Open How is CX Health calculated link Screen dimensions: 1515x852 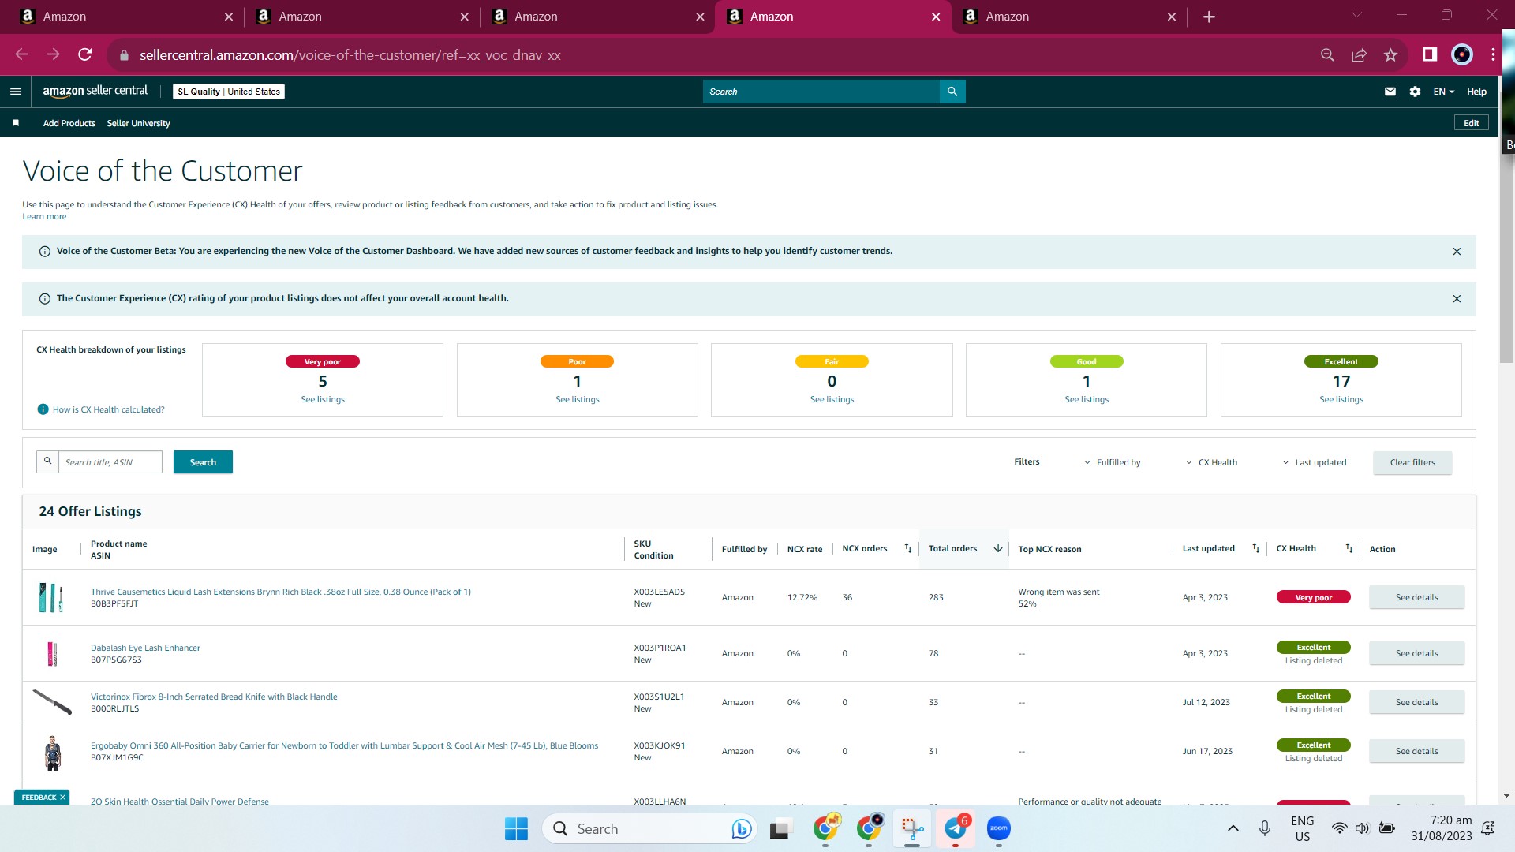[x=109, y=410]
